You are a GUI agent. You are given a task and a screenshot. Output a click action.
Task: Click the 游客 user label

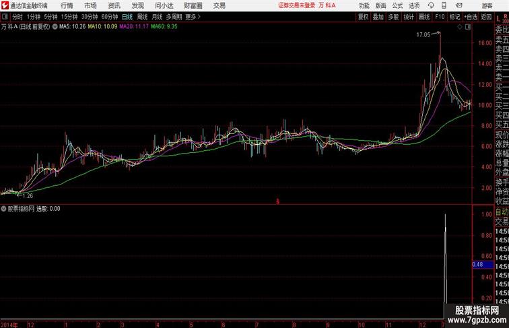click(487, 5)
